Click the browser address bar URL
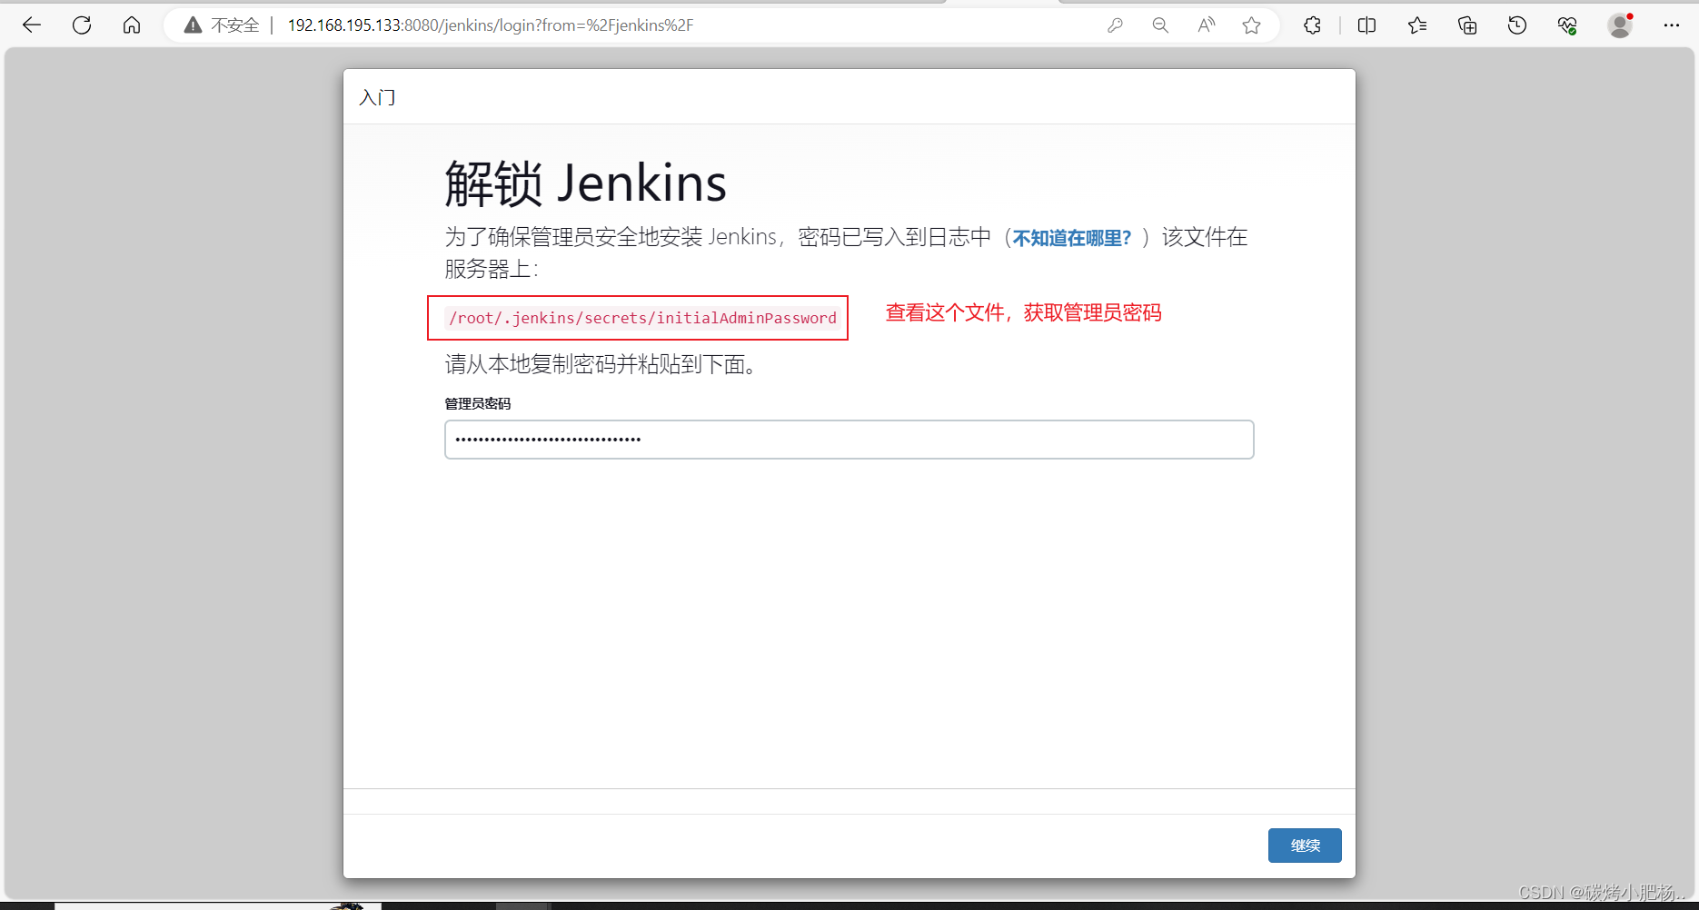 489,25
